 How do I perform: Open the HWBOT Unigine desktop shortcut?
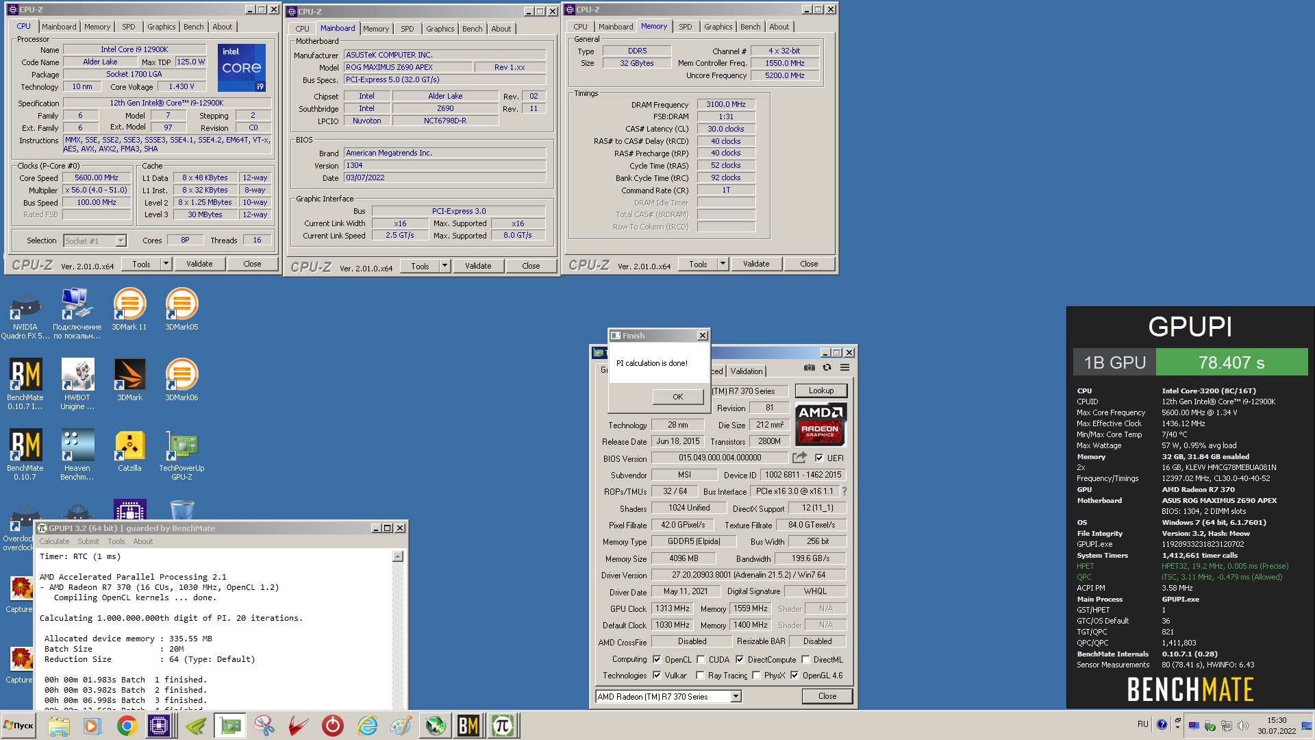tap(77, 384)
